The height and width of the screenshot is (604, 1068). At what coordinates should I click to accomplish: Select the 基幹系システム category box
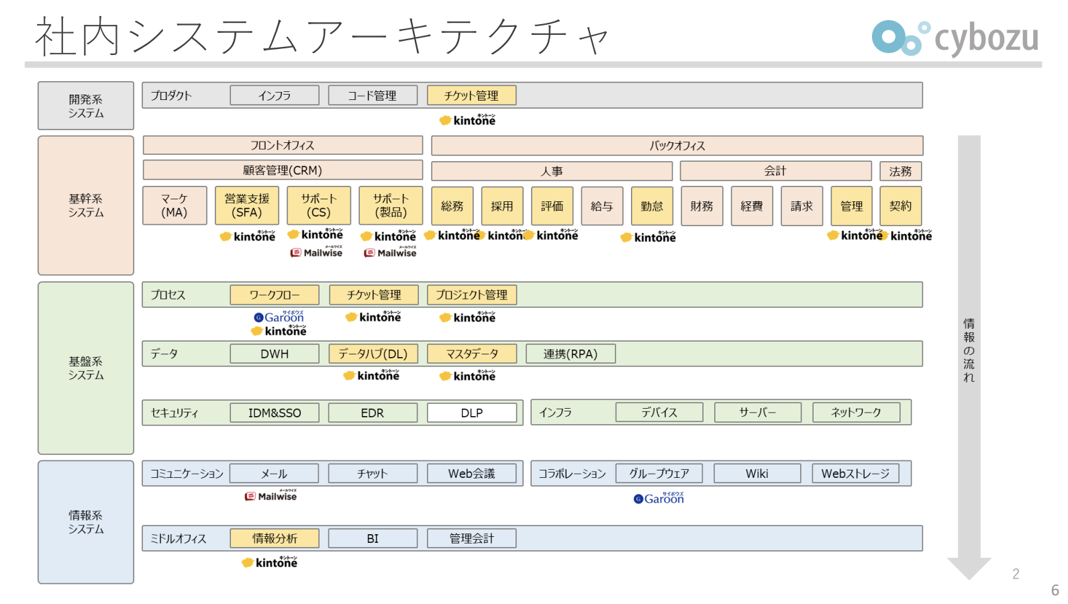coord(86,205)
